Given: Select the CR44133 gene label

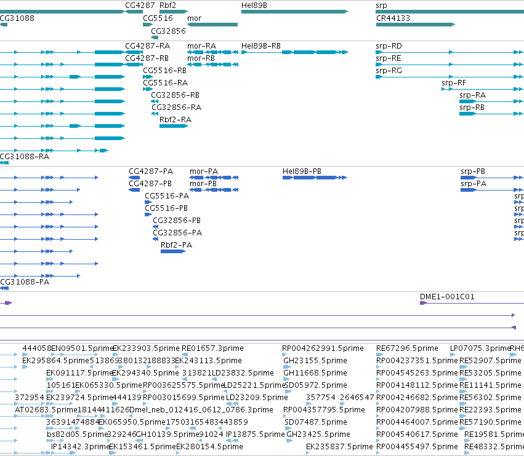Looking at the screenshot, I should coord(393,18).
